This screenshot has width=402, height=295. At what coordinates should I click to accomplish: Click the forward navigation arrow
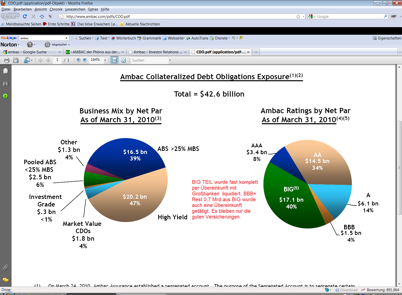(13, 16)
